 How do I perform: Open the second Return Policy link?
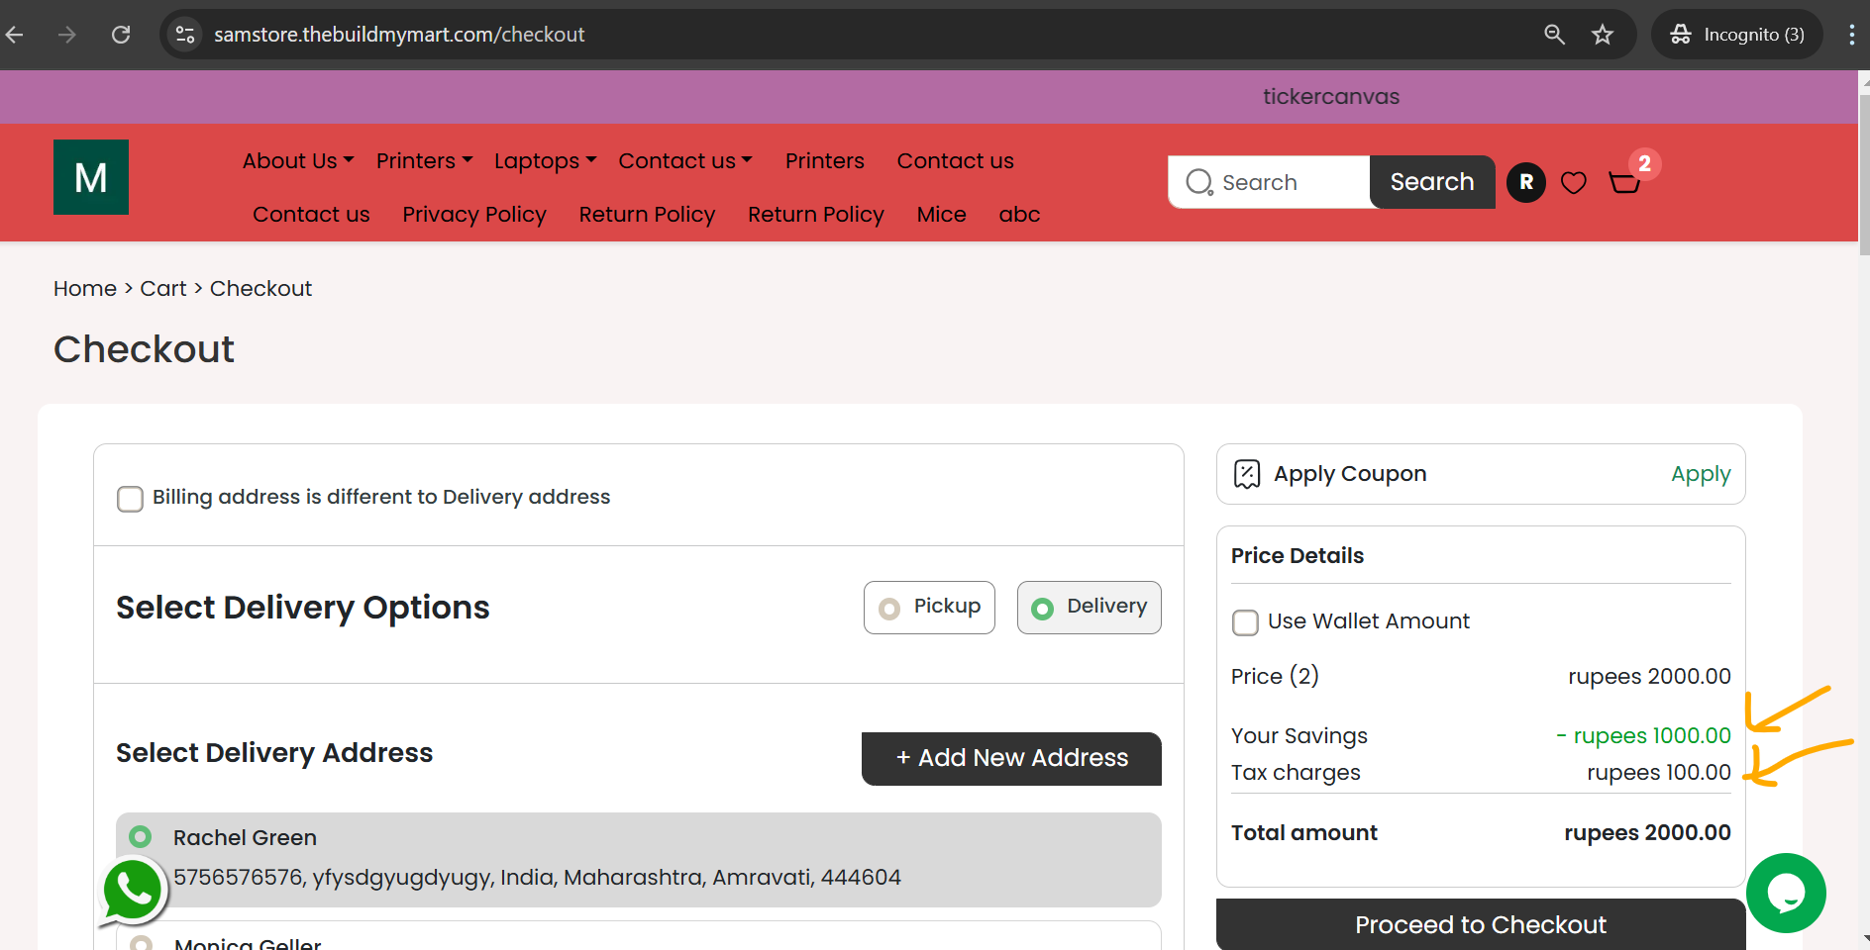(816, 214)
